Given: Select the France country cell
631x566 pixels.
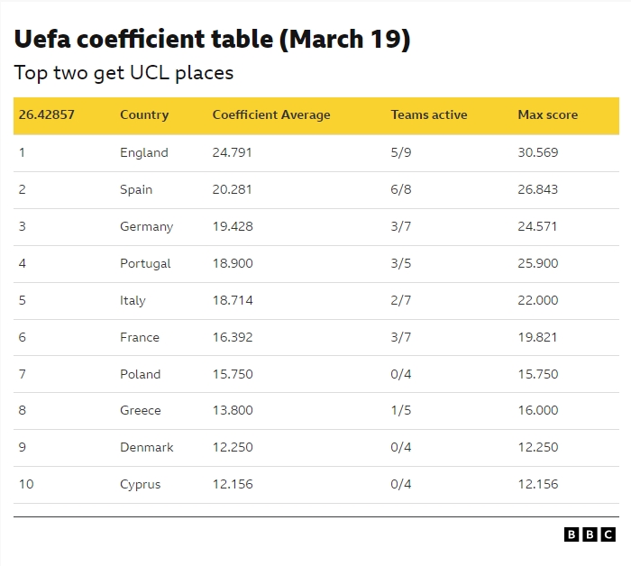Looking at the screenshot, I should [140, 338].
